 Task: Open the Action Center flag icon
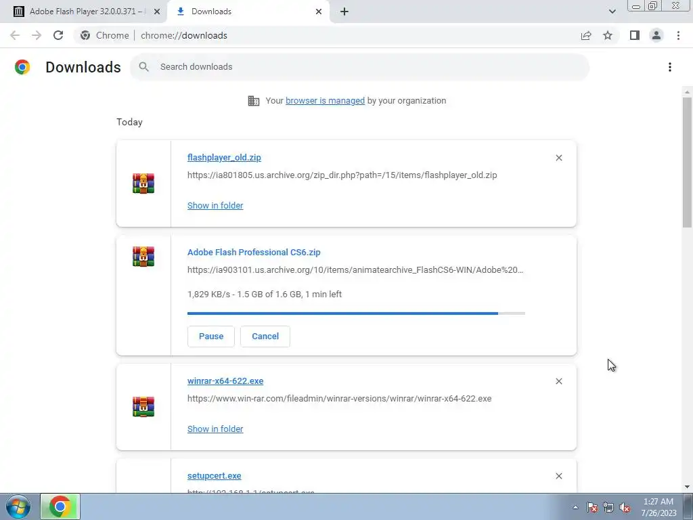tap(591, 507)
